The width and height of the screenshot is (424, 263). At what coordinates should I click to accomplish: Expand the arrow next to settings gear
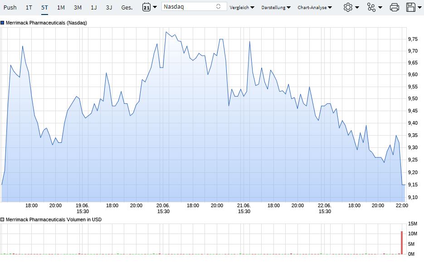(357, 8)
